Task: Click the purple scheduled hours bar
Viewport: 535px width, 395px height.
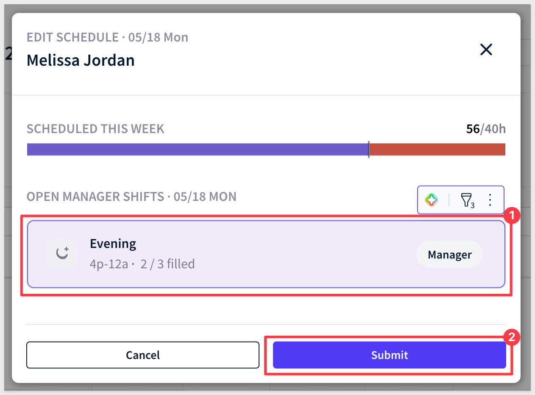Action: tap(198, 149)
